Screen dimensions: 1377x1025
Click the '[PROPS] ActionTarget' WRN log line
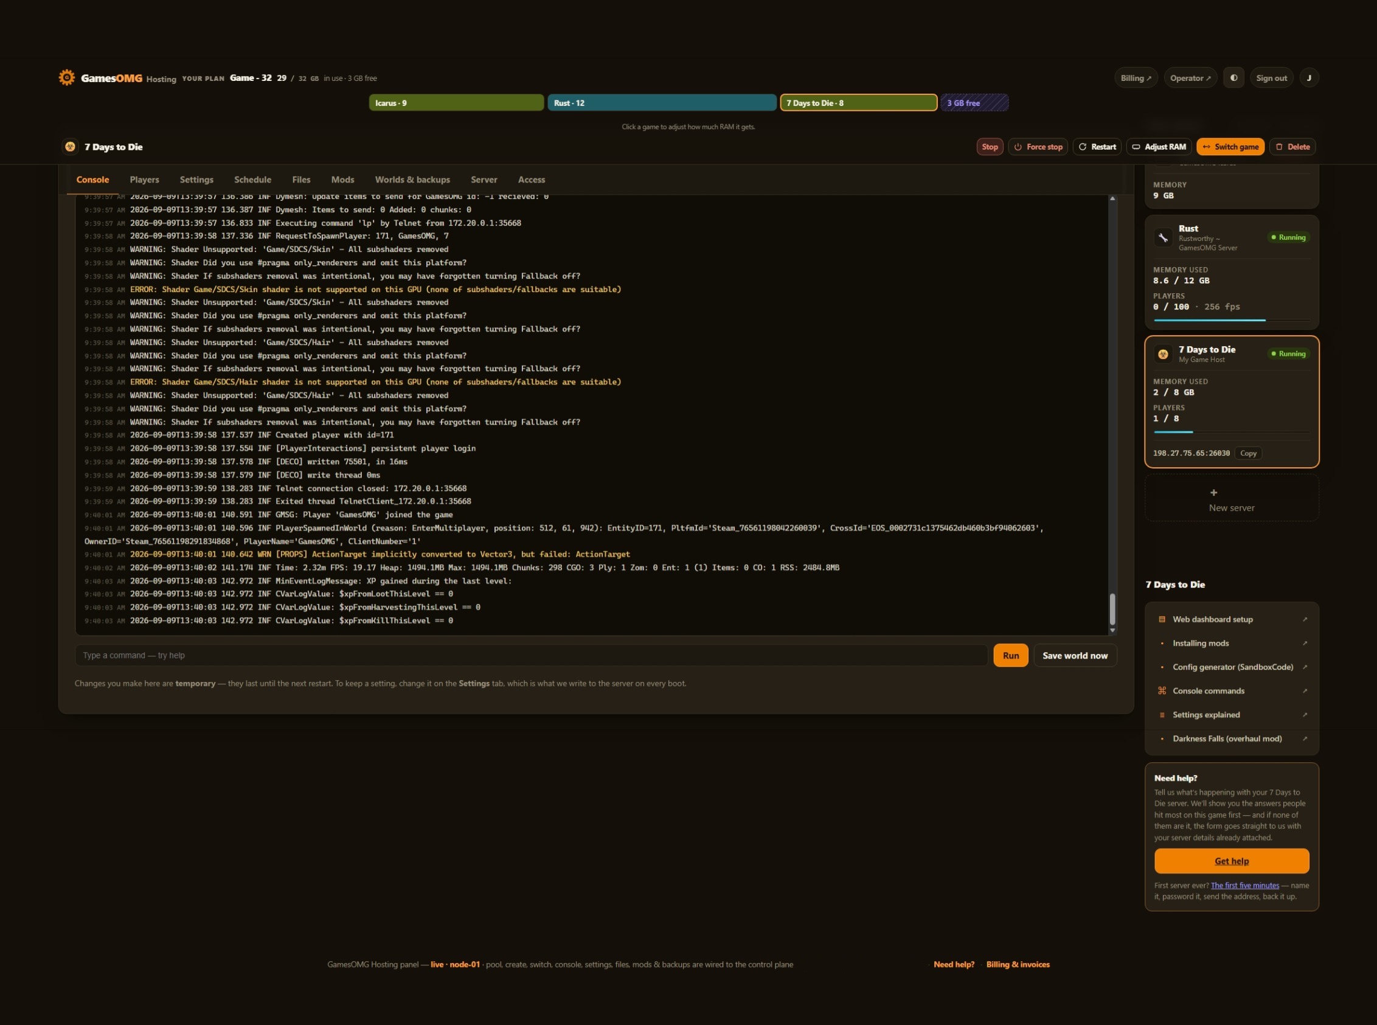coord(356,554)
